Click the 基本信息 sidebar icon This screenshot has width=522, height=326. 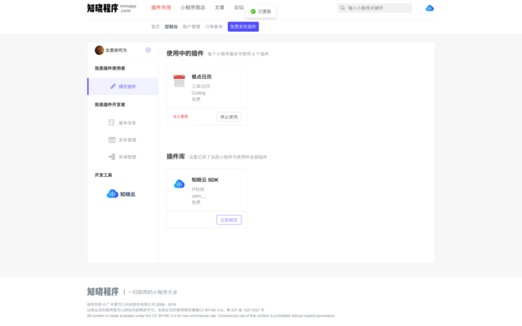tap(112, 122)
